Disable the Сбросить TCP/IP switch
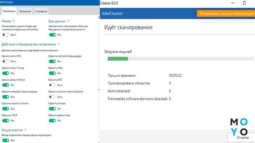255x143 pixels. click(5, 120)
